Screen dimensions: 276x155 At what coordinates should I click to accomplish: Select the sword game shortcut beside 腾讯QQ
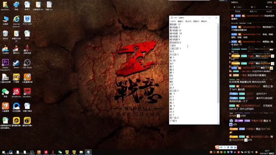pos(27,49)
